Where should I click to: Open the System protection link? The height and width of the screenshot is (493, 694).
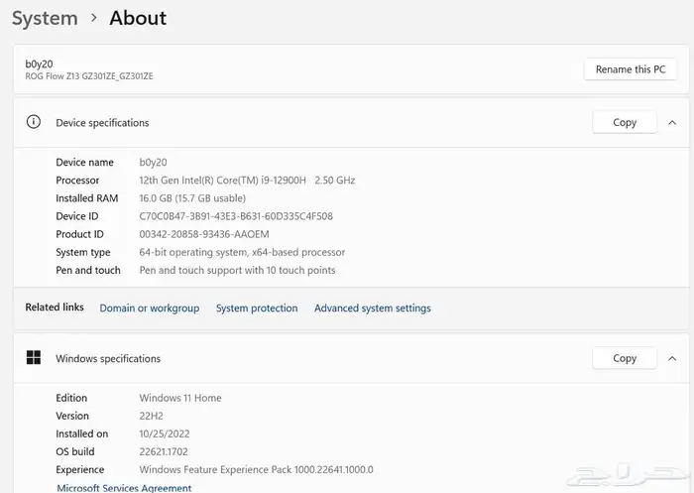pos(257,308)
